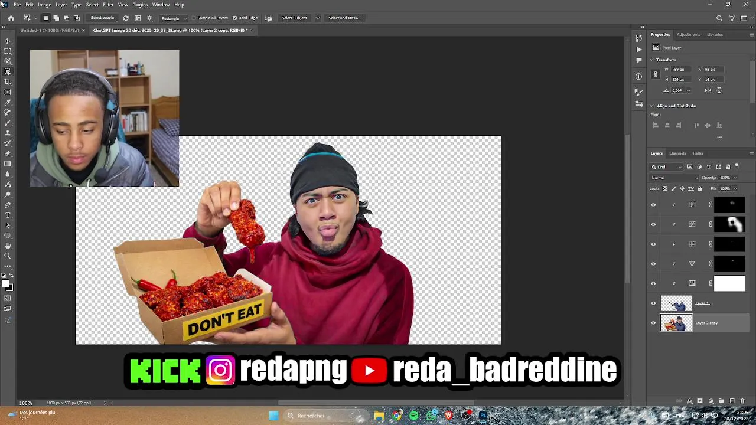Viewport: 756px width, 425px height.
Task: Open Spotify from the taskbar
Action: point(414,416)
